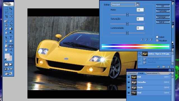The image size is (179, 101).
Task: Select the Slice tool
Action: point(11,16)
